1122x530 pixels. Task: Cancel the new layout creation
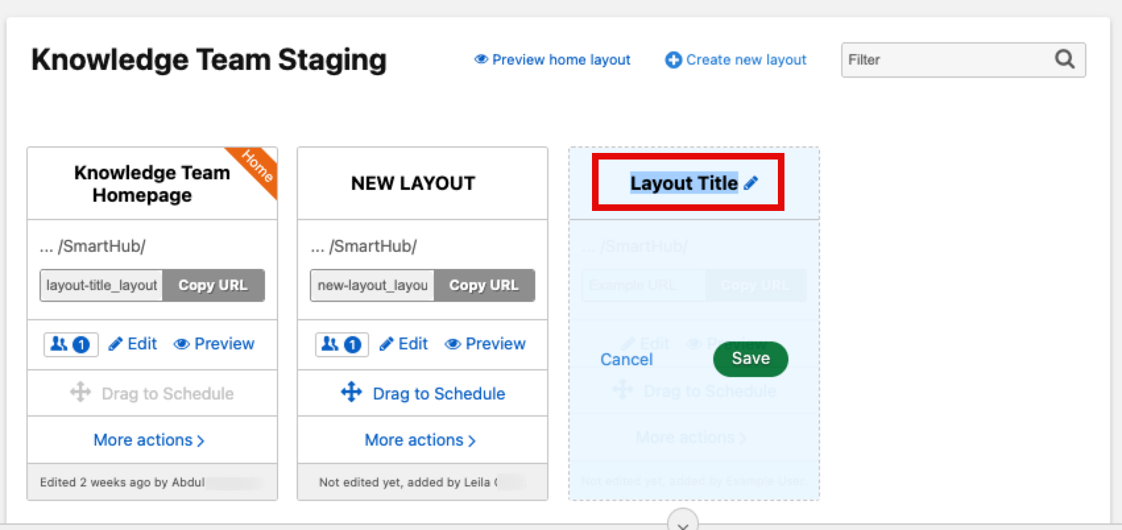coord(626,359)
